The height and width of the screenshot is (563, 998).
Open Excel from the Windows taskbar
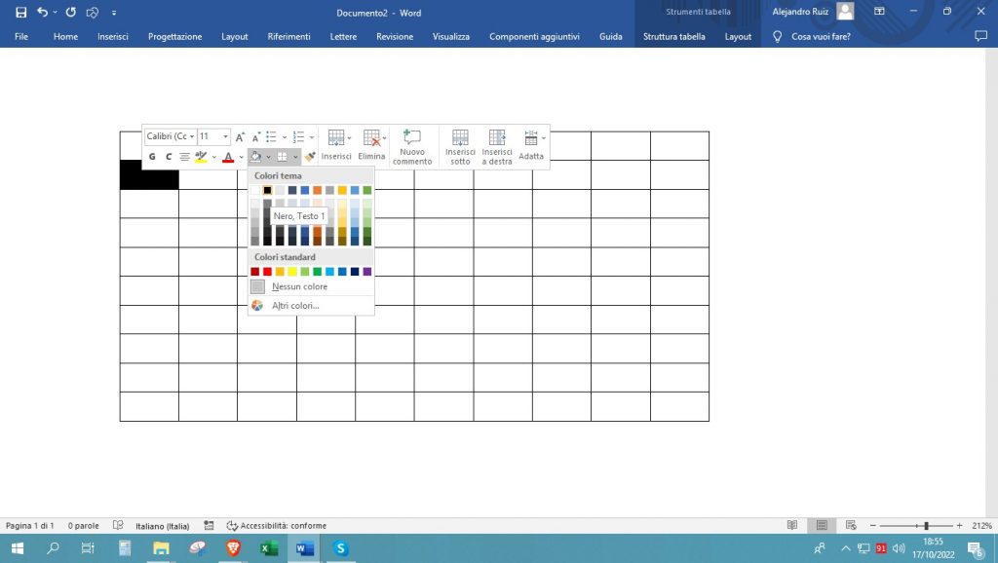(x=269, y=548)
